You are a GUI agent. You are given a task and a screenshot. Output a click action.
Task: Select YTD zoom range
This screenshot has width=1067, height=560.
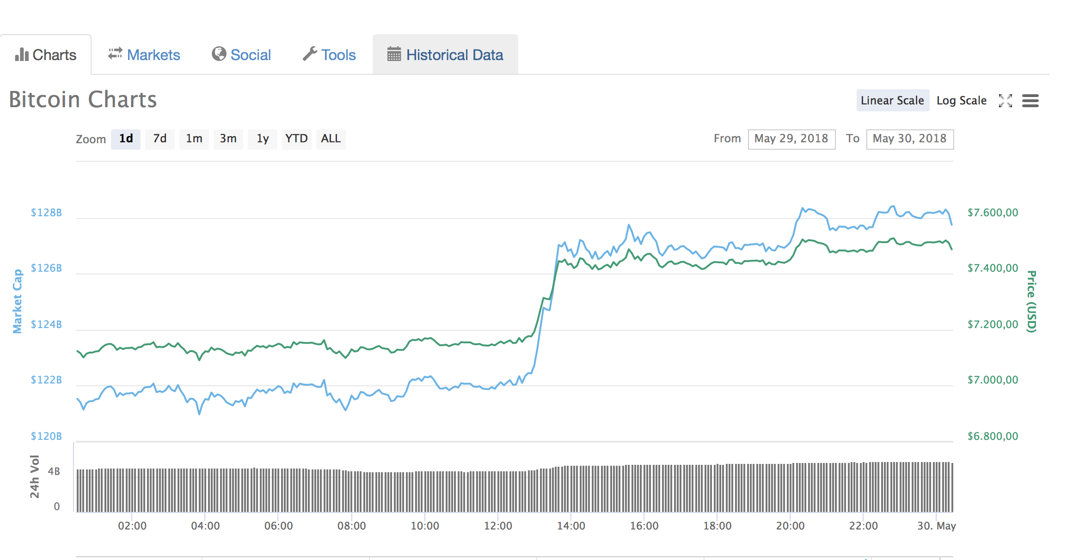296,139
